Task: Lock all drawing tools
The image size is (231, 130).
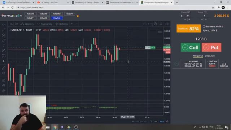Action: point(4,91)
